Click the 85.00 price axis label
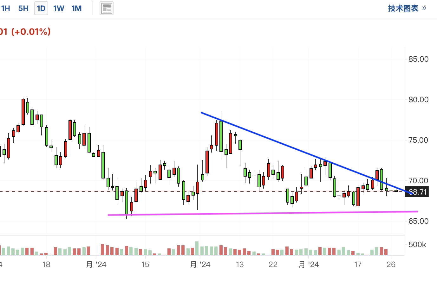The image size is (437, 281). (419, 59)
